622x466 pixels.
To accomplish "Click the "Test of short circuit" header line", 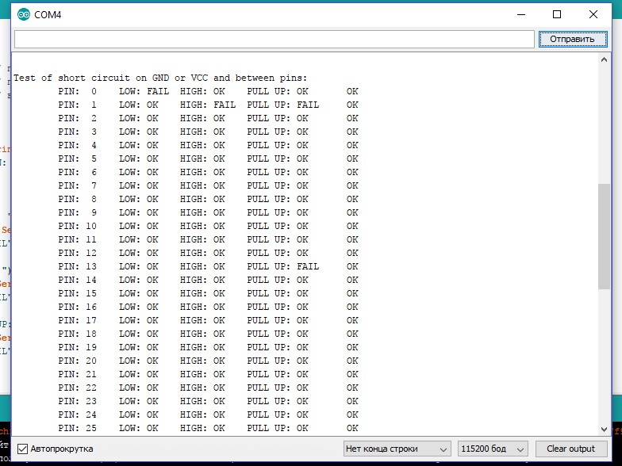I will pyautogui.click(x=160, y=78).
